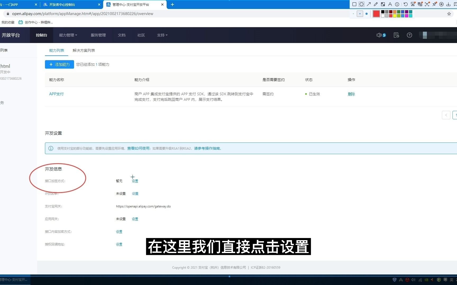This screenshot has width=457, height=285.
Task: Toggle the bookmark star in the address bar
Action: pos(449,14)
